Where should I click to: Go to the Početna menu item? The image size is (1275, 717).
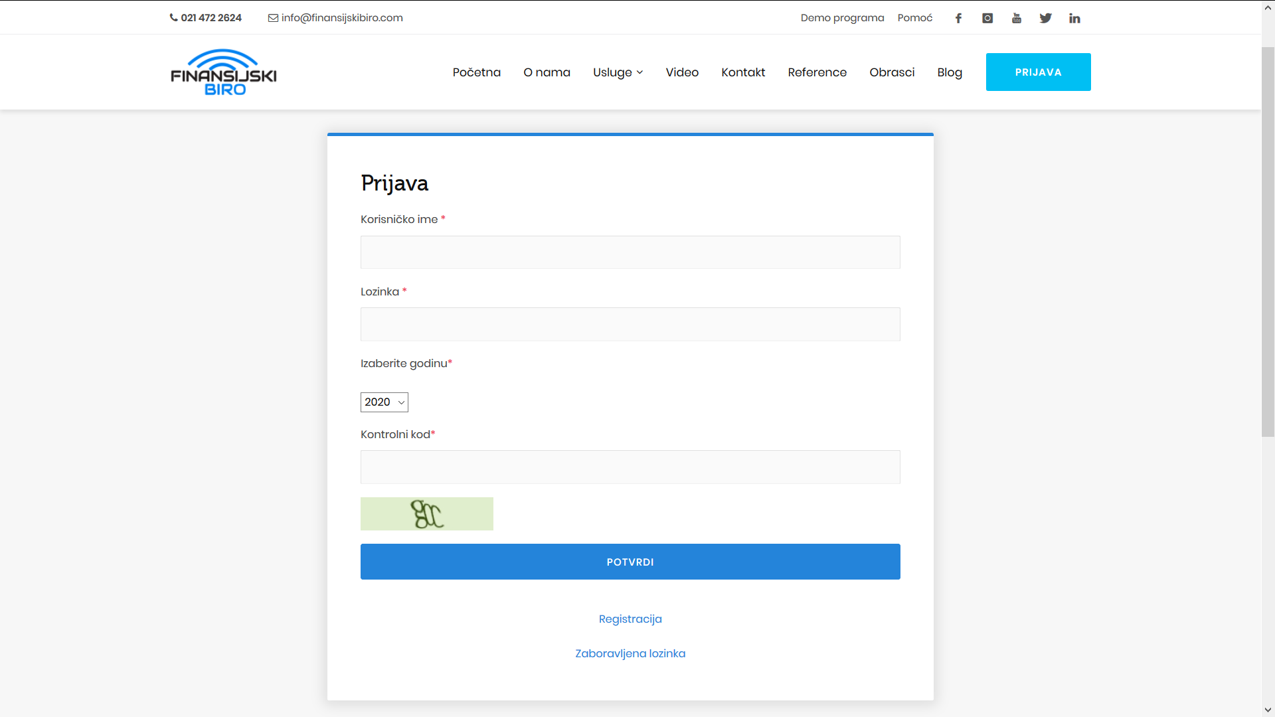[x=476, y=72]
